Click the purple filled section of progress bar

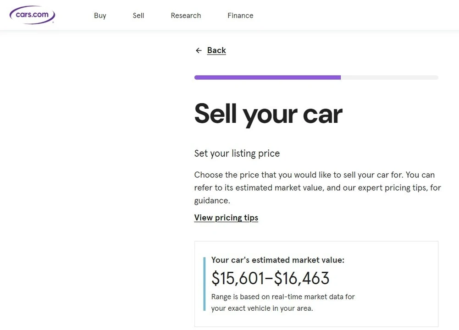pyautogui.click(x=267, y=77)
